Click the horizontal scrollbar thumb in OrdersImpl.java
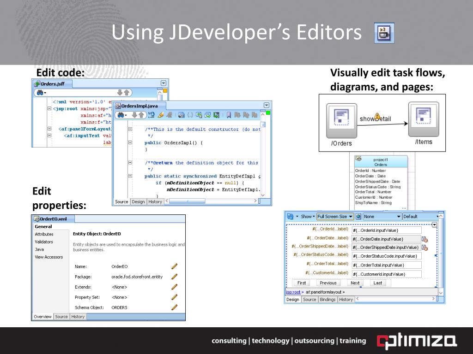This screenshot has height=354, width=473. tap(187, 201)
